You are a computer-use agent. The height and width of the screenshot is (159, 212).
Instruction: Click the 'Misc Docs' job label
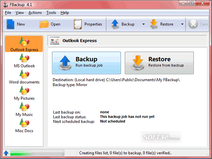(x=24, y=131)
